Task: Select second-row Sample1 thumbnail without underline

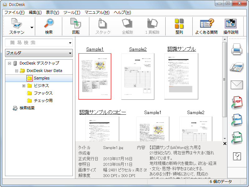Action: [x=153, y=129]
